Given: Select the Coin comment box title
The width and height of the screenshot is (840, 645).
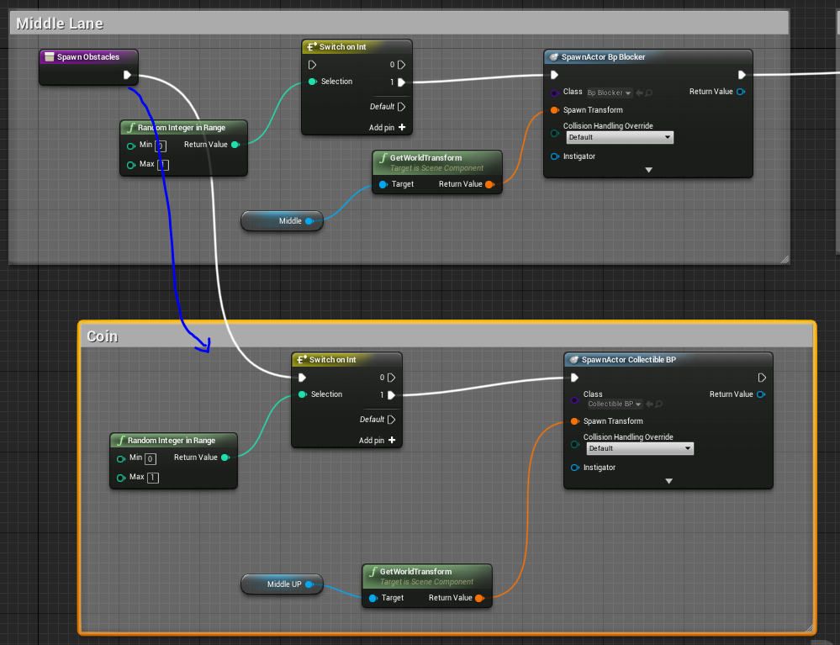Looking at the screenshot, I should [x=103, y=336].
